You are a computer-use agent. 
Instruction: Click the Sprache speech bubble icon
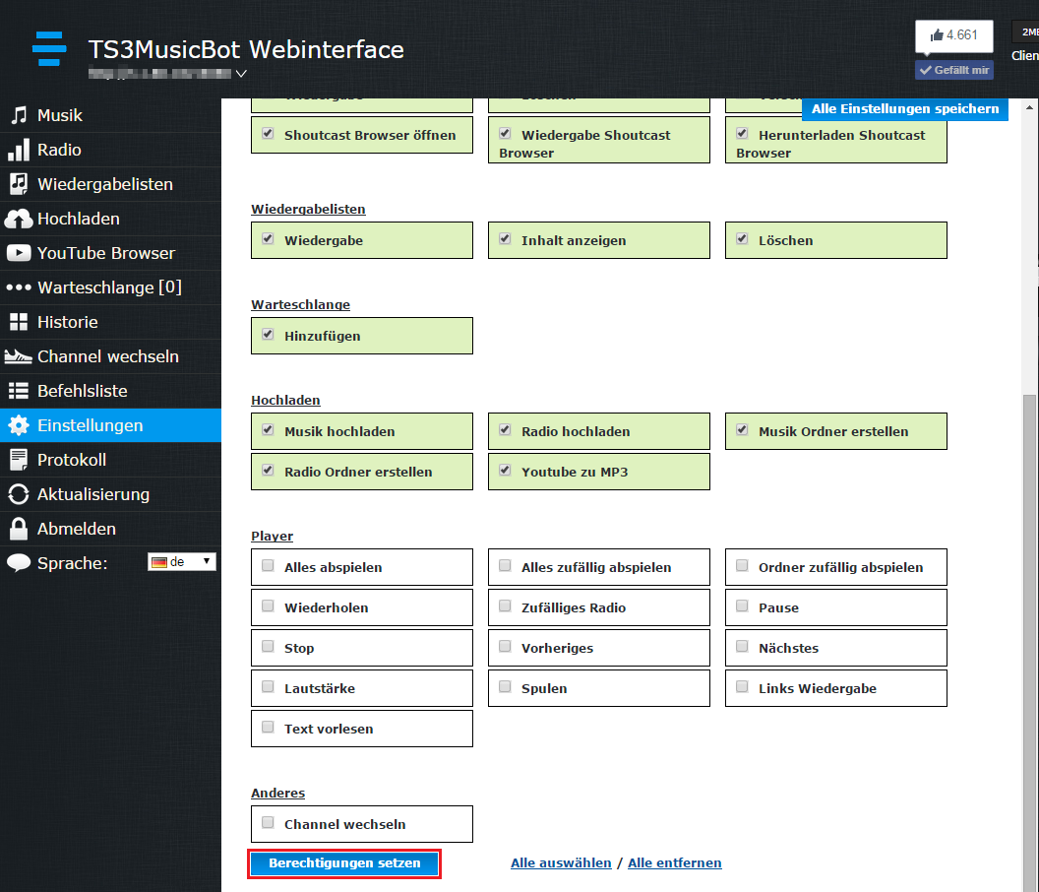pos(19,563)
